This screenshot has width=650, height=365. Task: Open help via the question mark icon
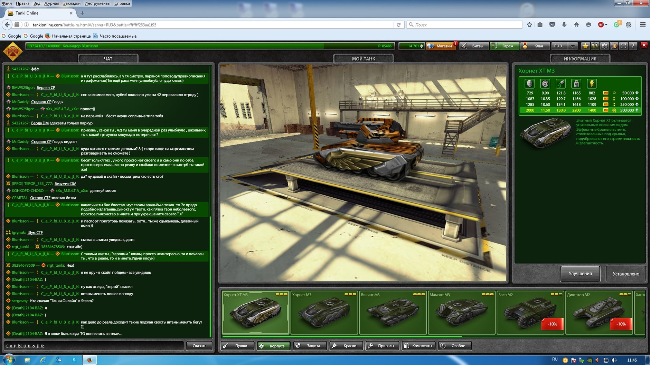(x=633, y=46)
